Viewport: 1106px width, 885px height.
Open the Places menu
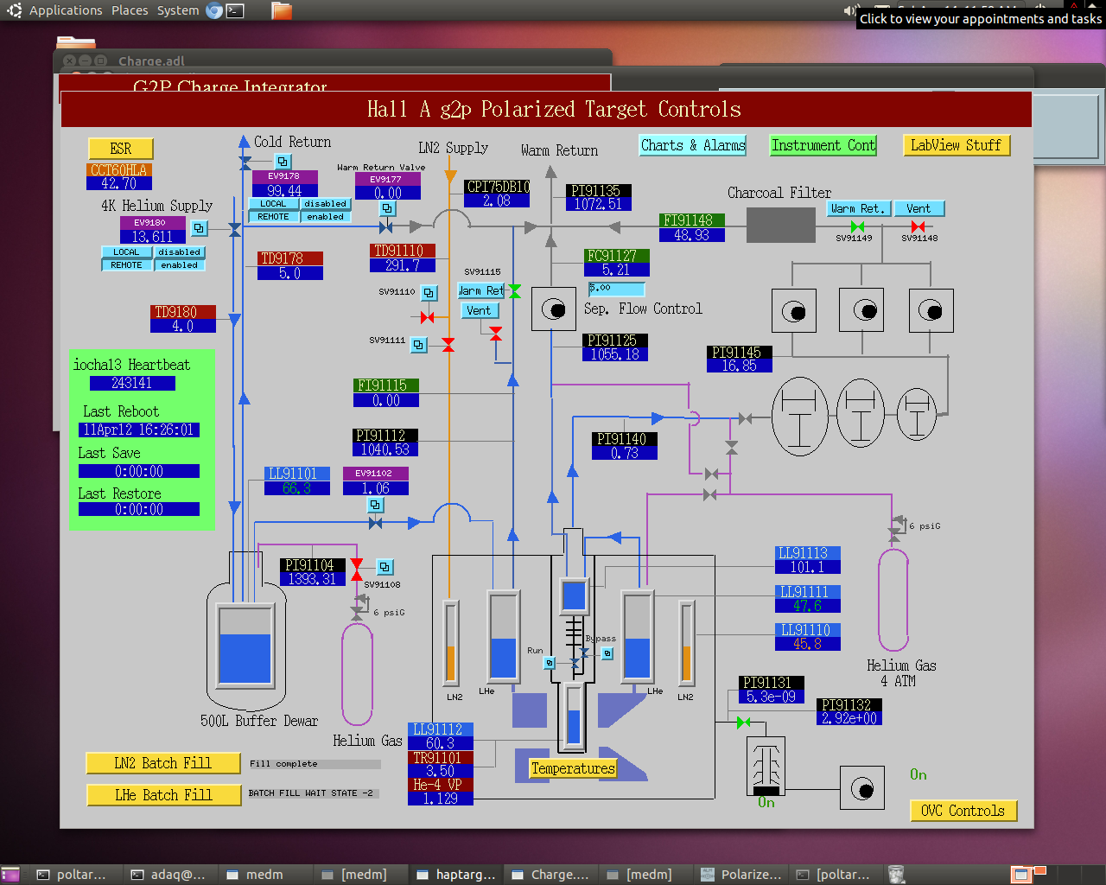[x=130, y=10]
